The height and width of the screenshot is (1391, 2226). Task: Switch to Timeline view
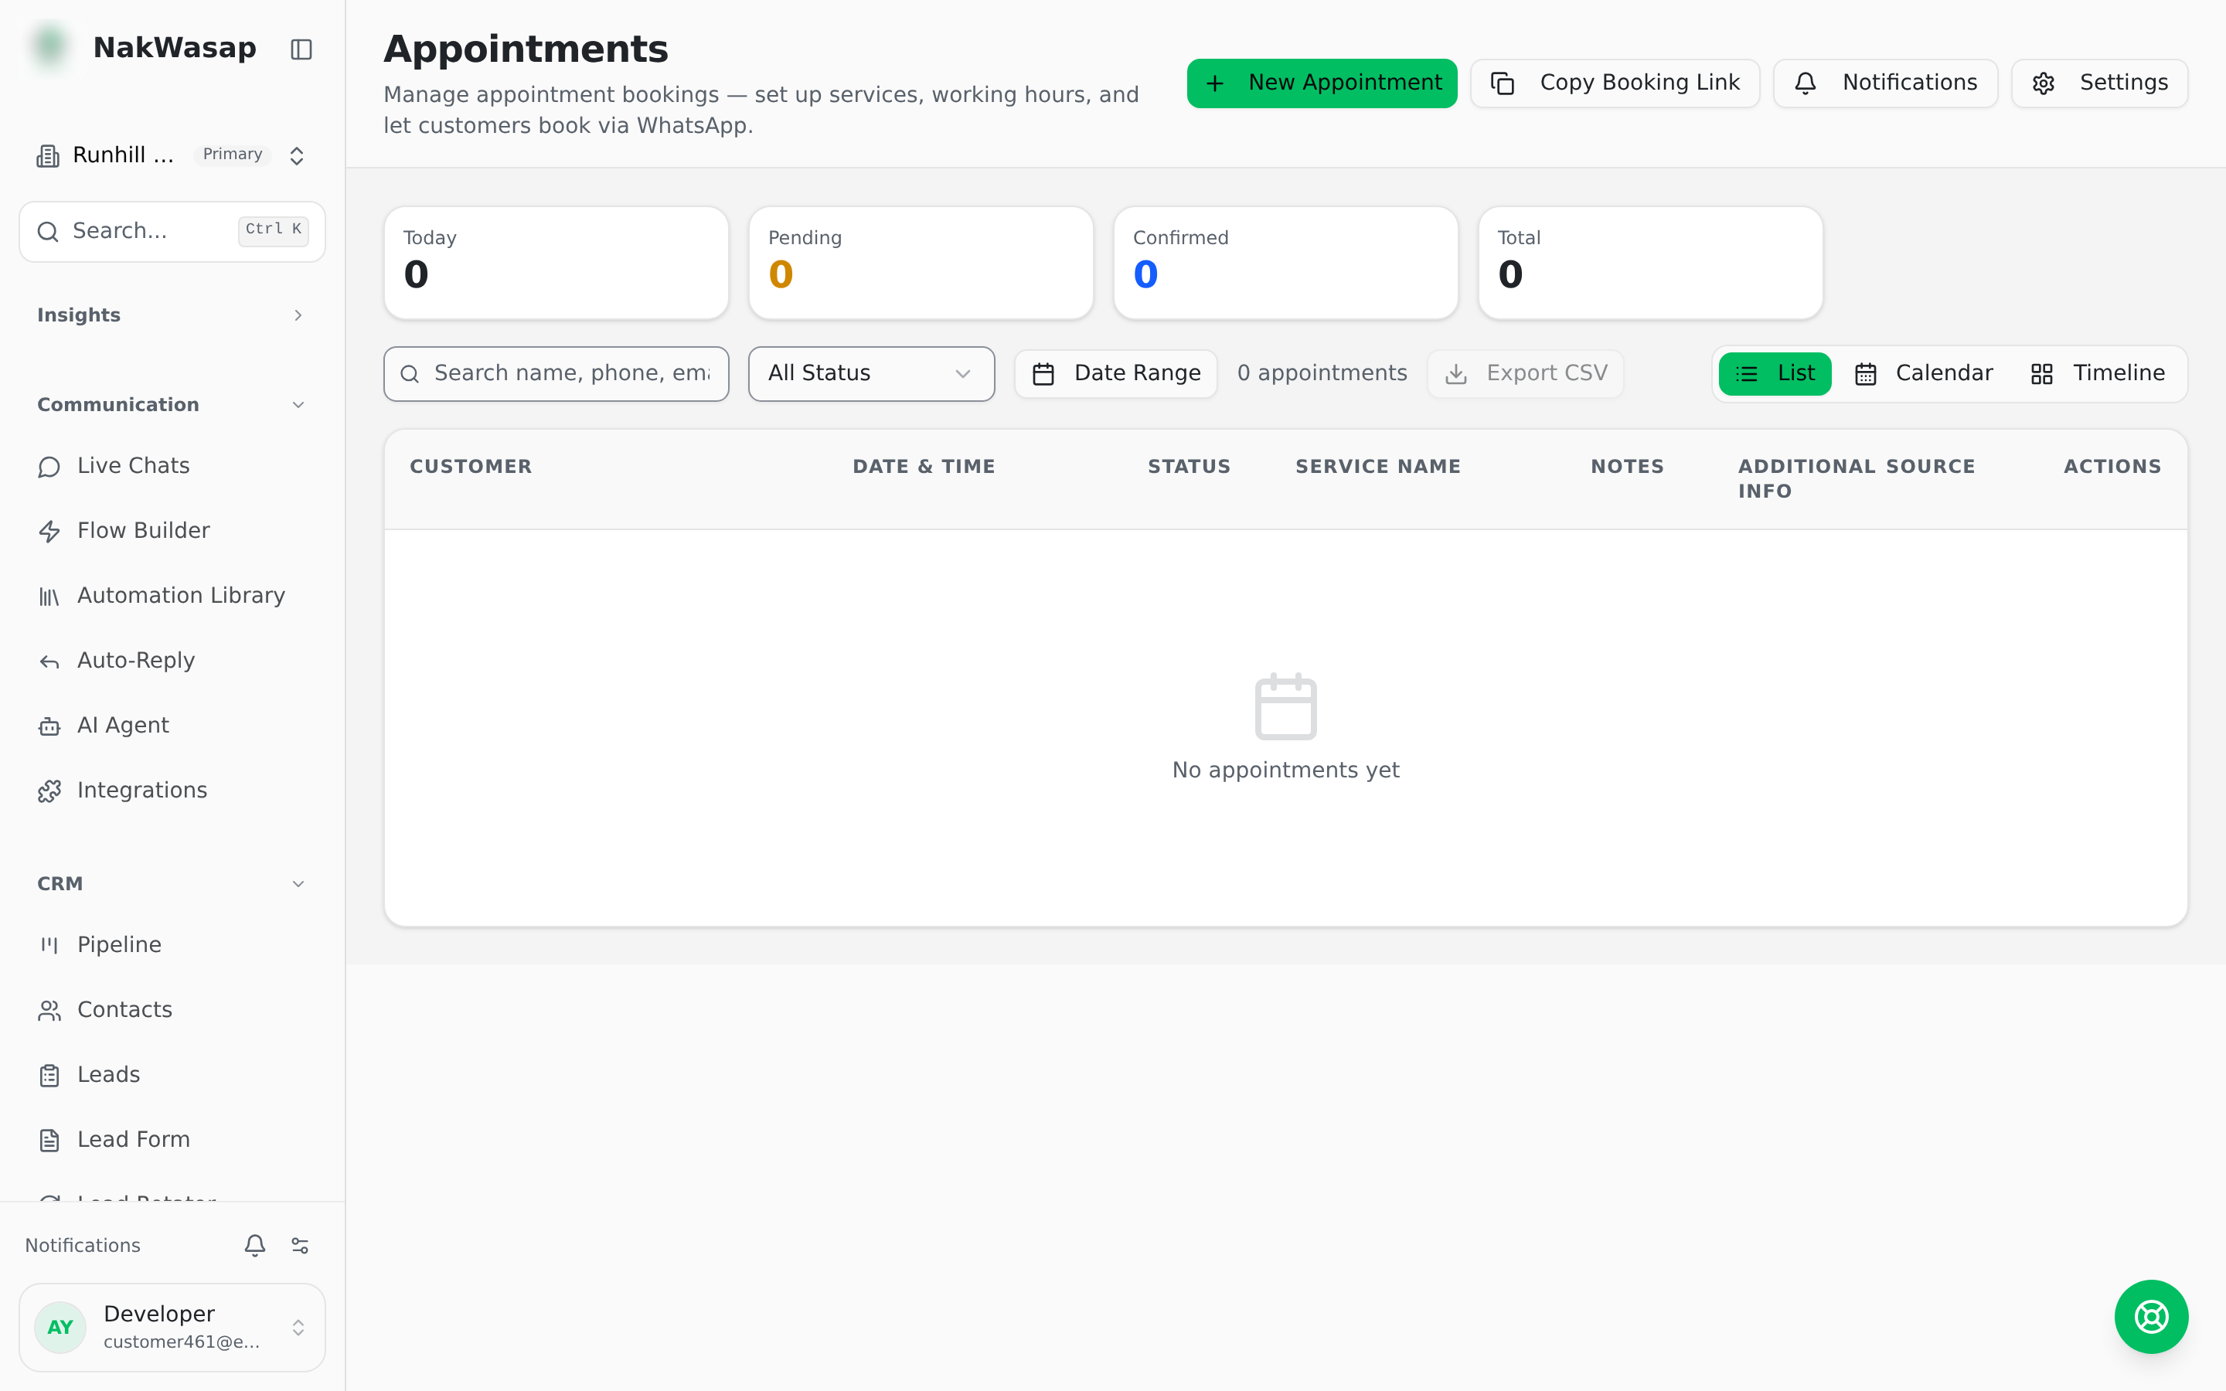click(x=2097, y=373)
